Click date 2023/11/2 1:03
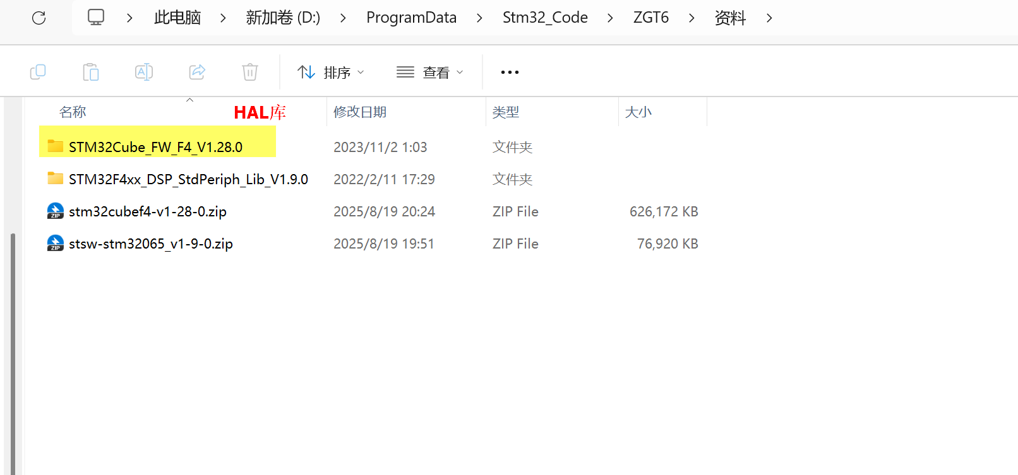The height and width of the screenshot is (475, 1018). (x=380, y=147)
